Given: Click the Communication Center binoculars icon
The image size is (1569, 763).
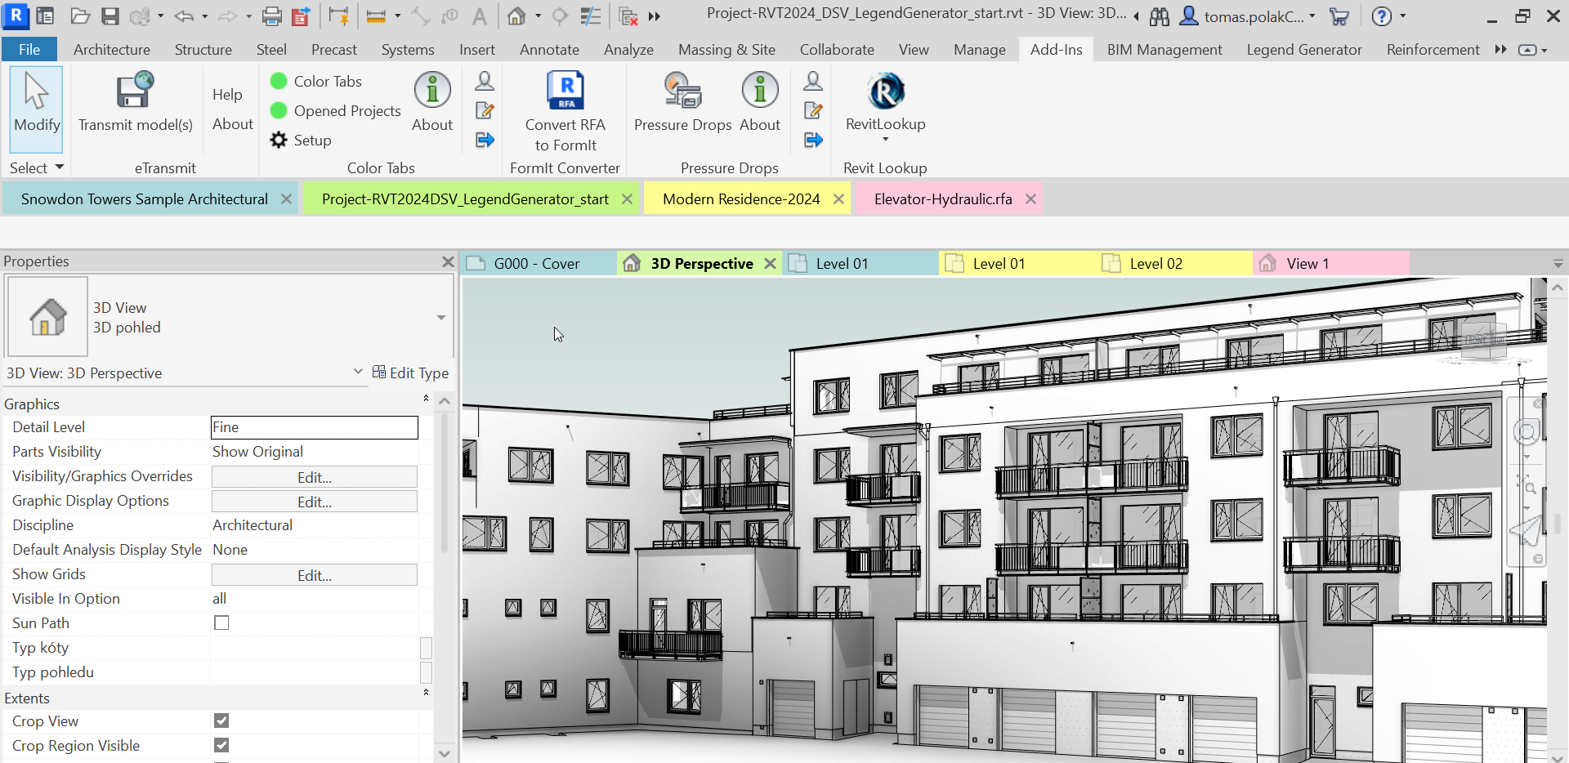Looking at the screenshot, I should [1159, 16].
